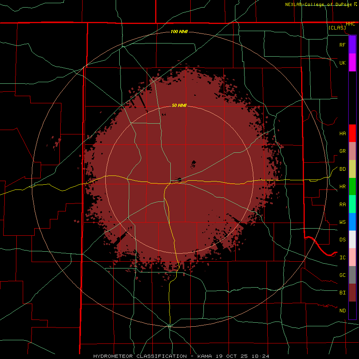The width and height of the screenshot is (359, 359).
Task: Click the HA red legend swatch
Action: pyautogui.click(x=352, y=133)
